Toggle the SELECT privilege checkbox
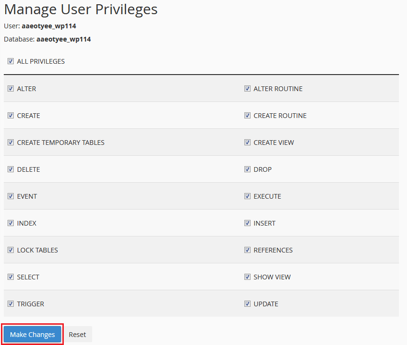Screen dimensions: 407x345 tap(10, 277)
